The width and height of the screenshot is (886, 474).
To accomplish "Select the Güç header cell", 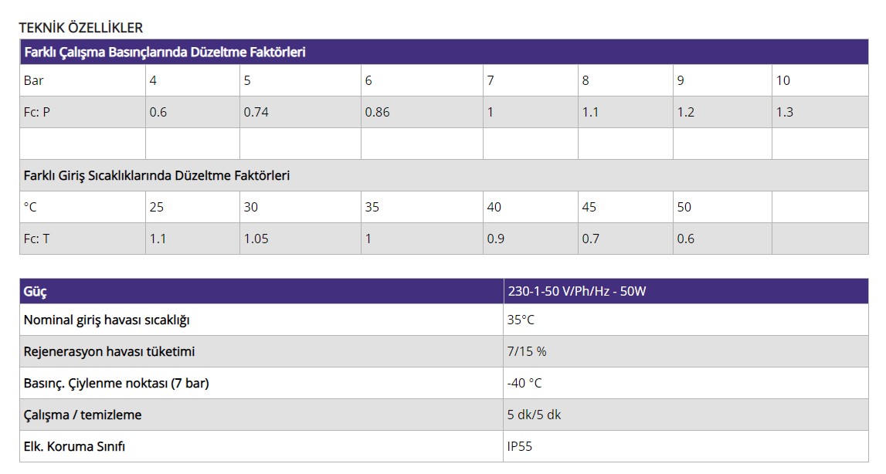I will tap(36, 292).
